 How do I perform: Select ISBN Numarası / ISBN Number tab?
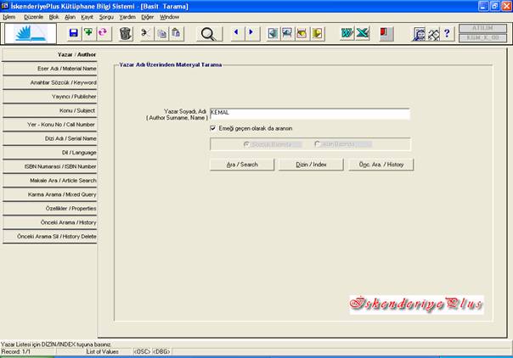(50, 166)
